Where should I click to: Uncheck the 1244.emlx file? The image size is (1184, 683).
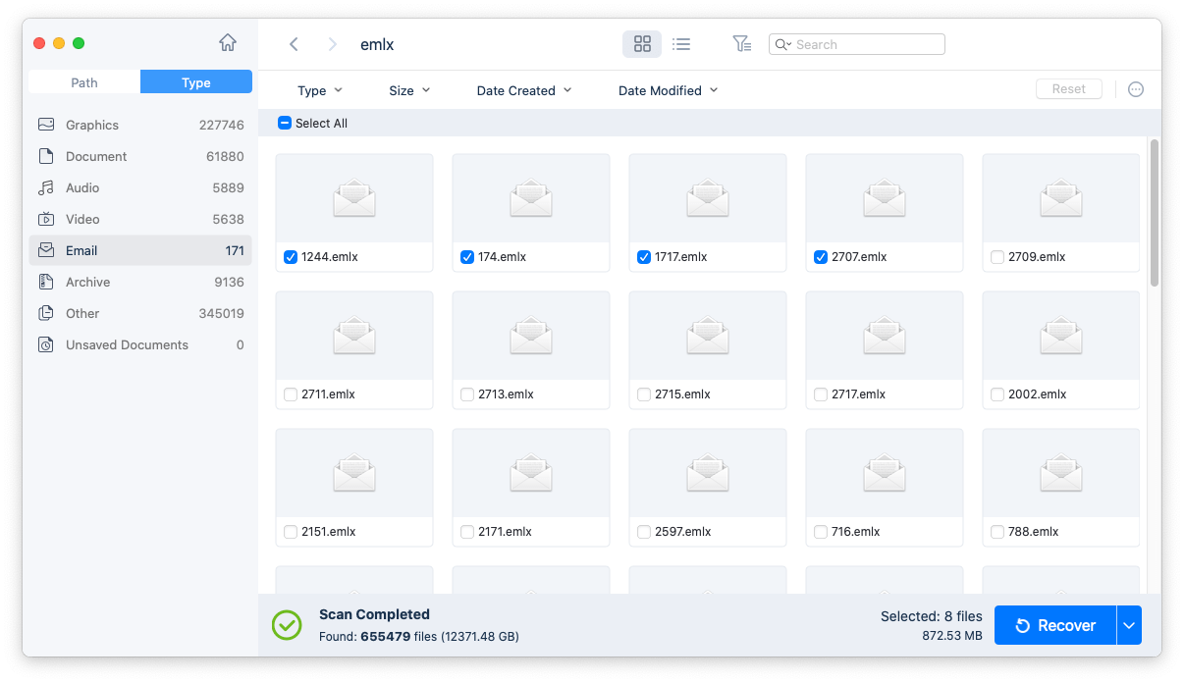tap(290, 256)
